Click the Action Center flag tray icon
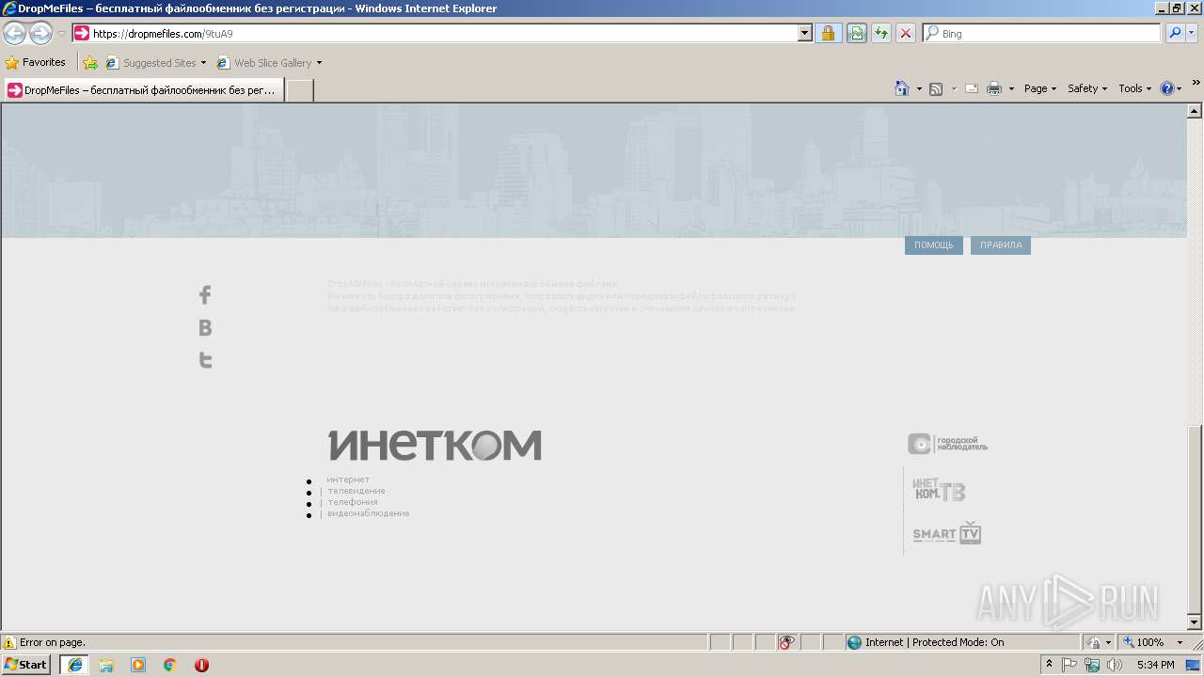The width and height of the screenshot is (1204, 677). pos(1070,665)
